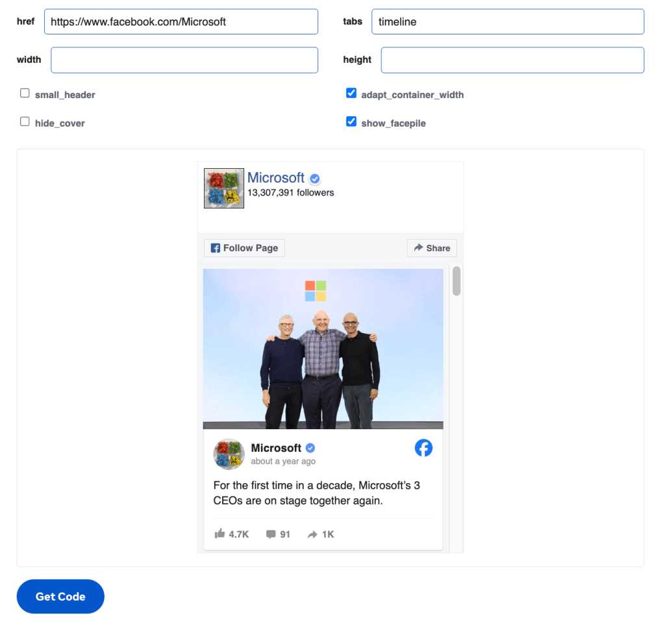Click the Get Code button

(60, 596)
